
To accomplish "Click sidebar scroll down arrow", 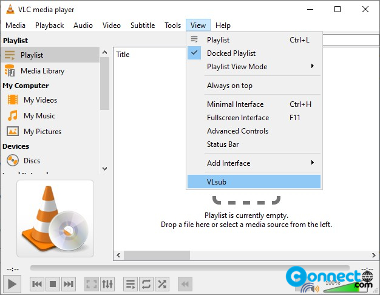I will pyautogui.click(x=104, y=168).
